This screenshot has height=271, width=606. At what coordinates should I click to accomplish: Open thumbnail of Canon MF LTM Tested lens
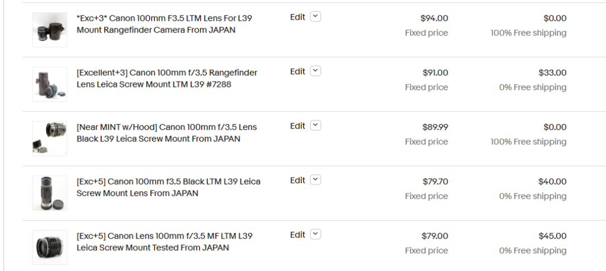click(x=50, y=248)
